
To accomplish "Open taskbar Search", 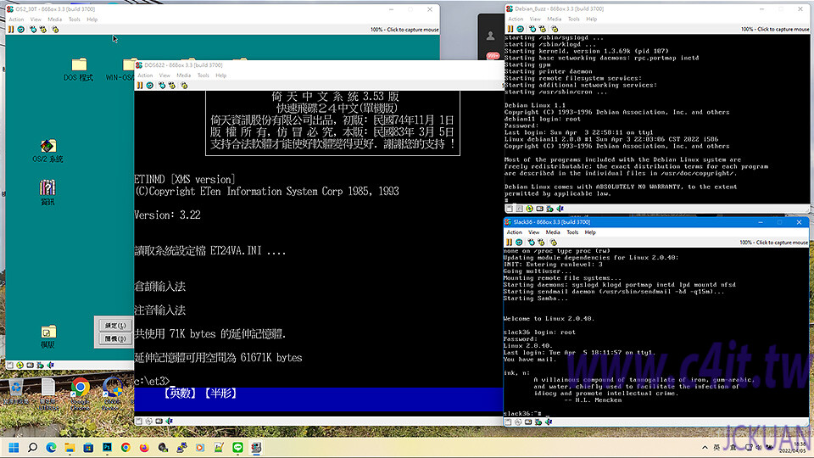I will coord(33,448).
